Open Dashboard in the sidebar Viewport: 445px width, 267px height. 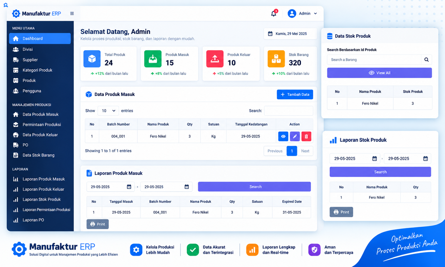tap(40, 38)
